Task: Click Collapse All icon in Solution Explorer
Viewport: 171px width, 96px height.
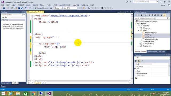Action: click(155, 15)
